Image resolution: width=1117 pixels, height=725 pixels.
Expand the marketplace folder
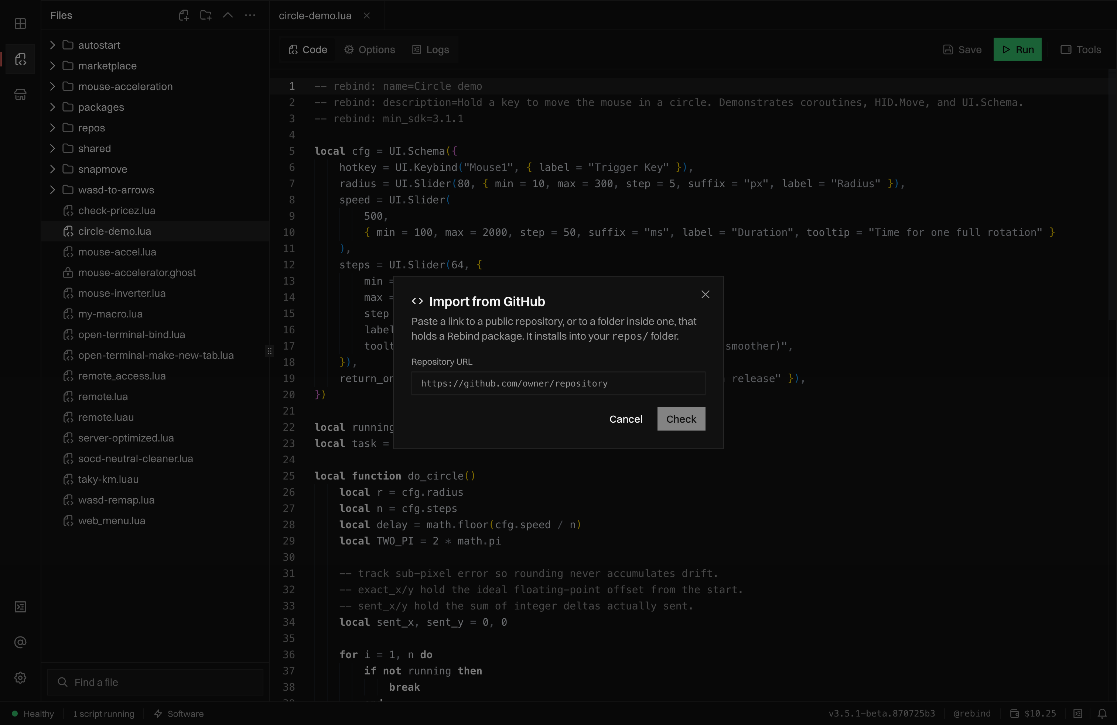pyautogui.click(x=156, y=66)
